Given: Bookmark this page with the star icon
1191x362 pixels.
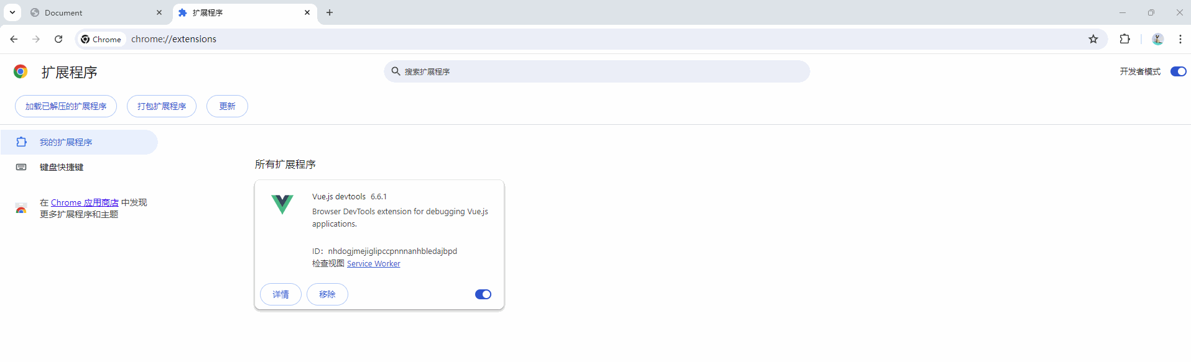Looking at the screenshot, I should [1093, 39].
